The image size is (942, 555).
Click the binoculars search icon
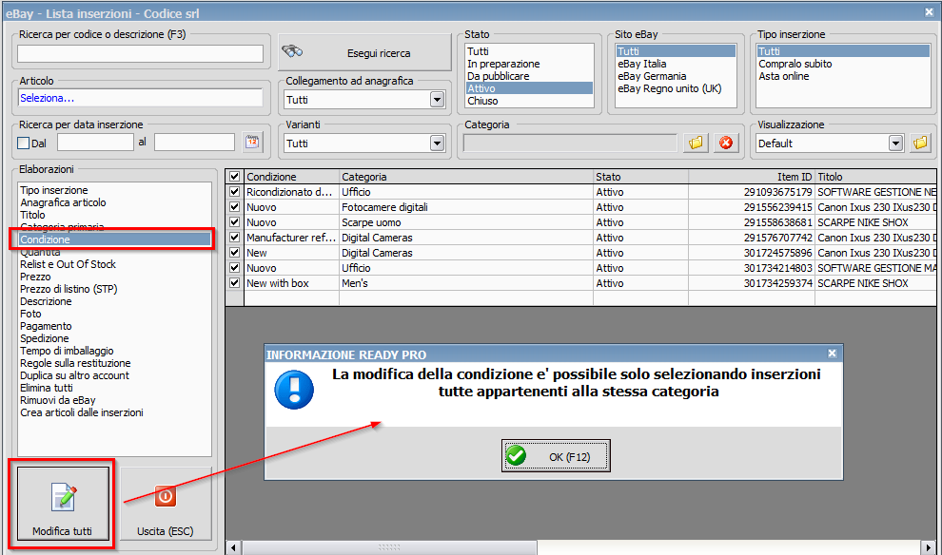click(x=292, y=51)
